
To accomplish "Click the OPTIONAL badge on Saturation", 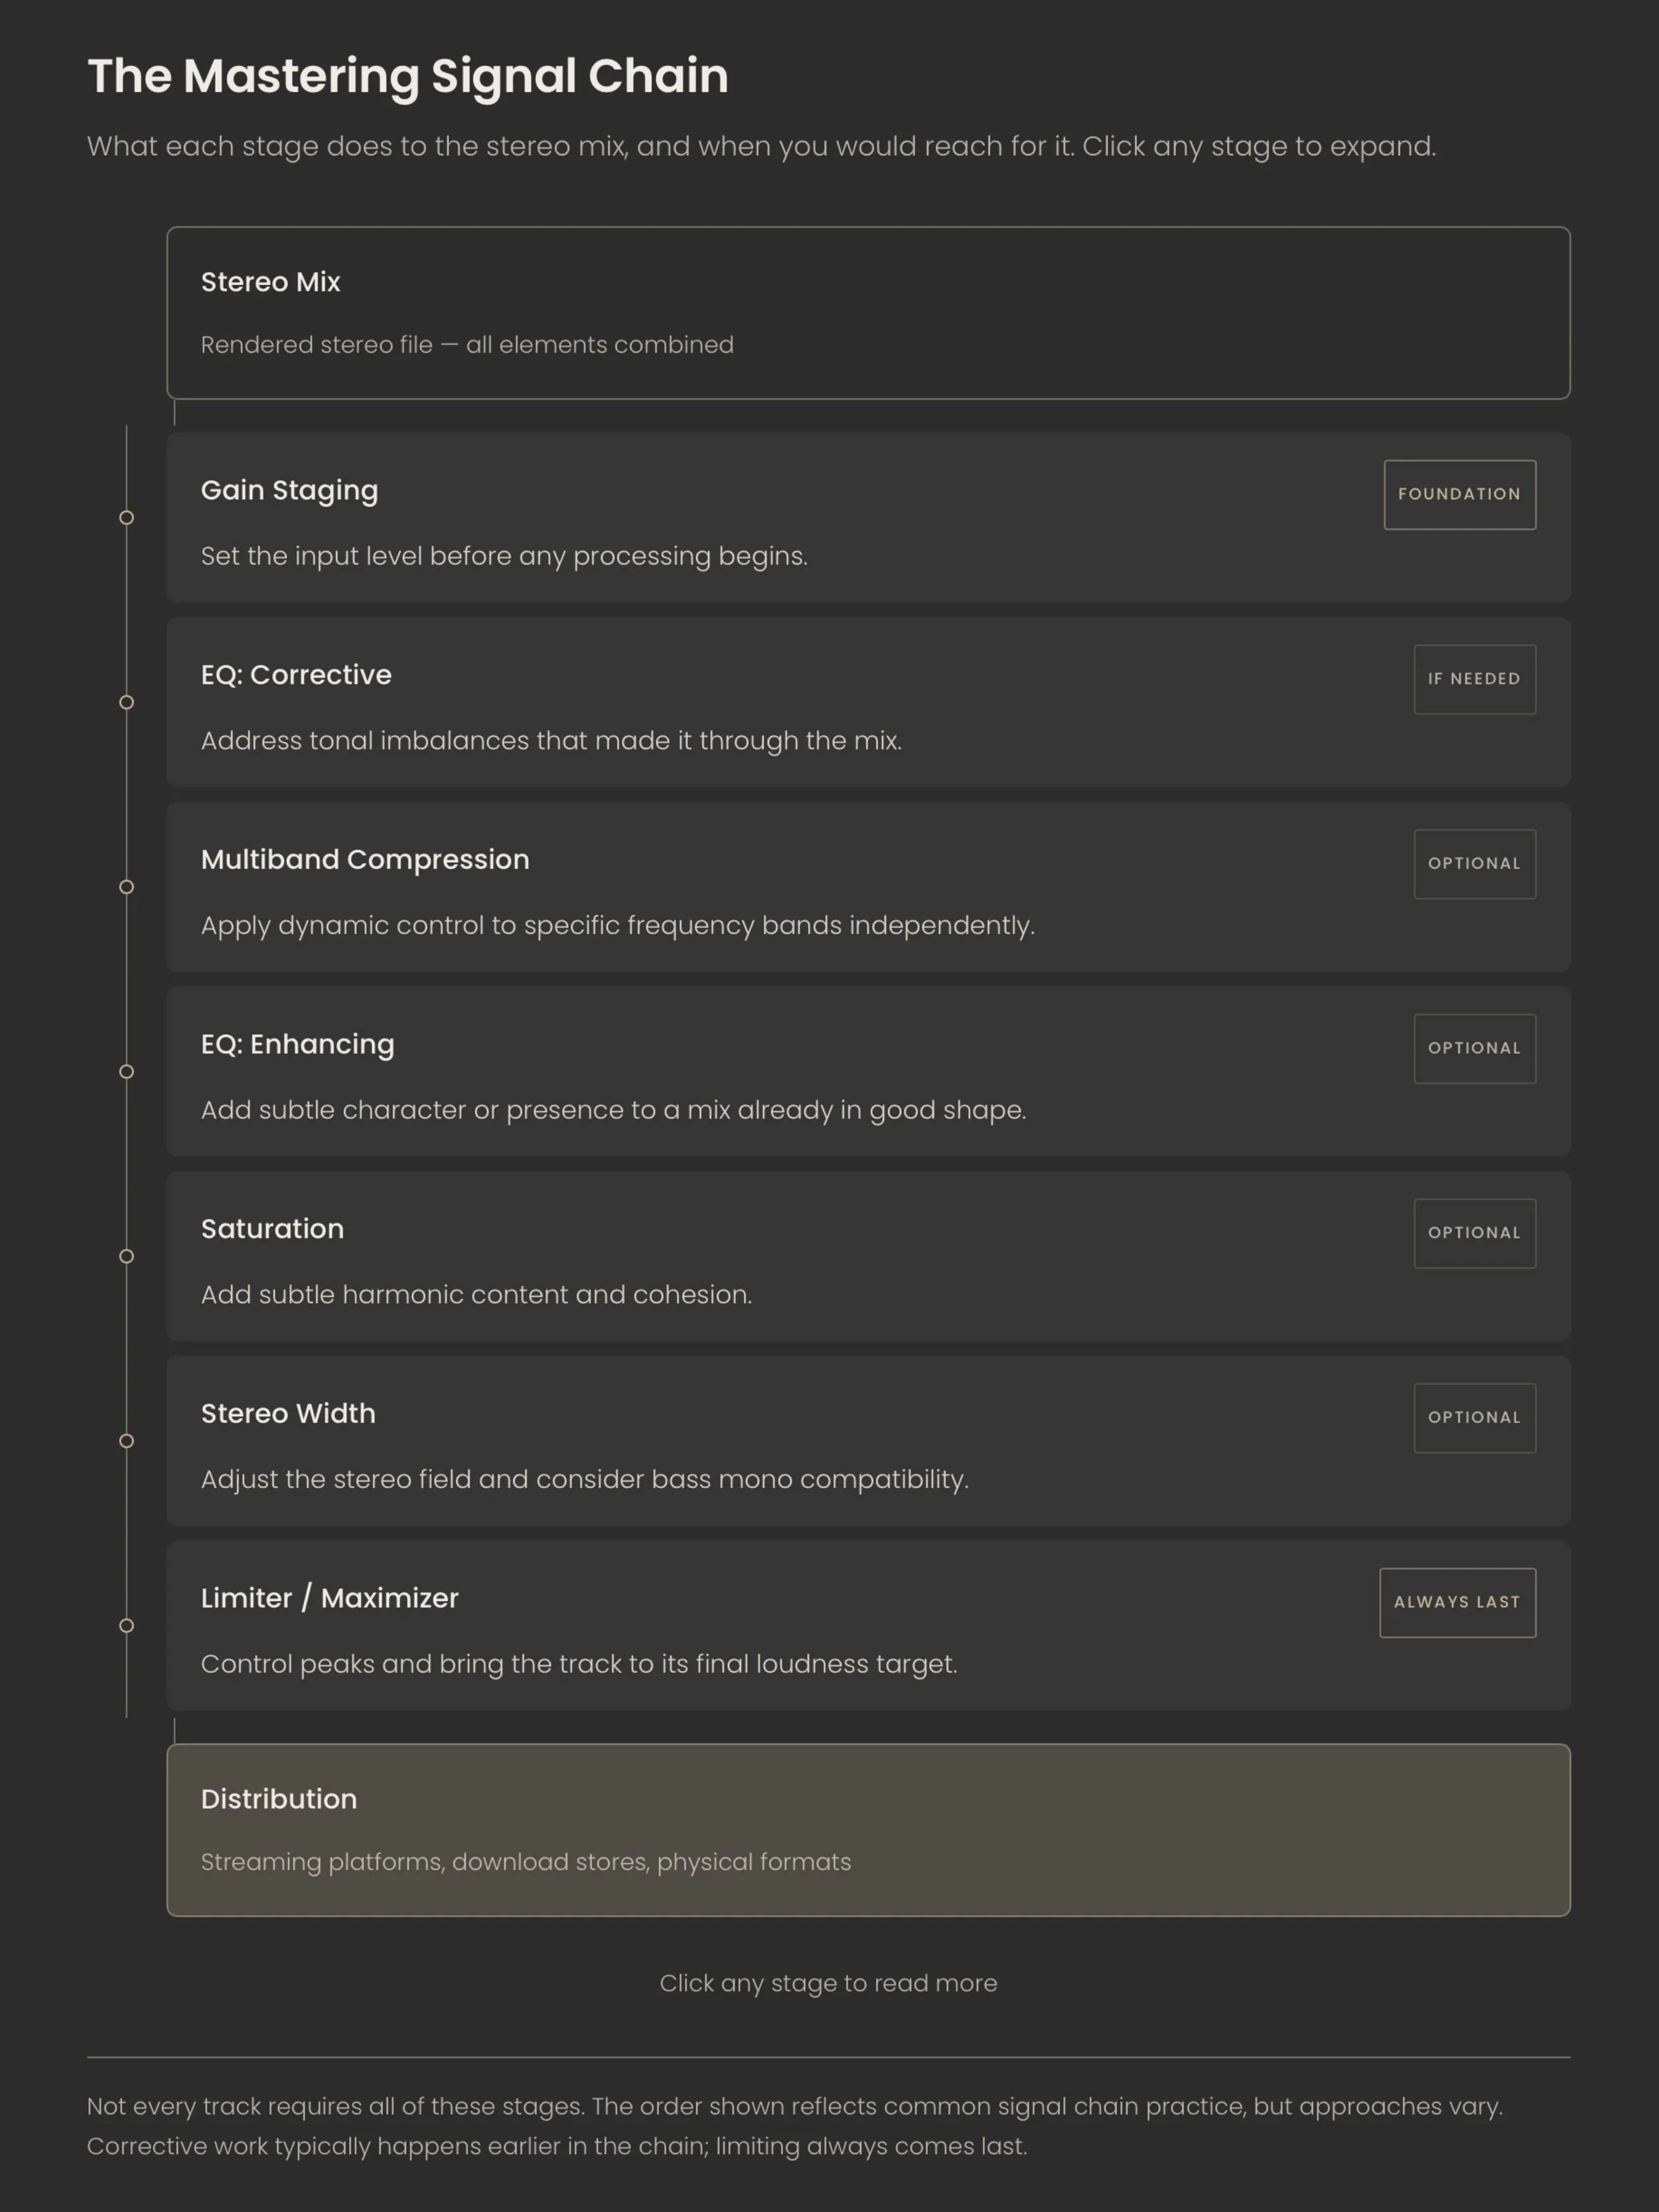I will 1474,1233.
